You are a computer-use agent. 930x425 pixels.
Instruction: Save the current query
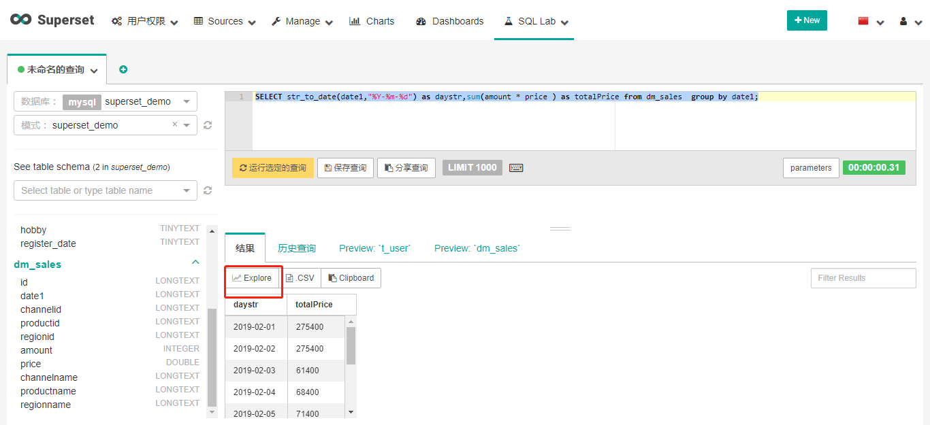tap(345, 167)
